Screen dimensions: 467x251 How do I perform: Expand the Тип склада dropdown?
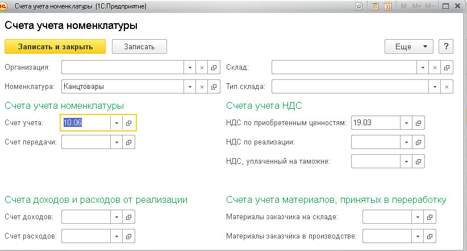(x=435, y=87)
